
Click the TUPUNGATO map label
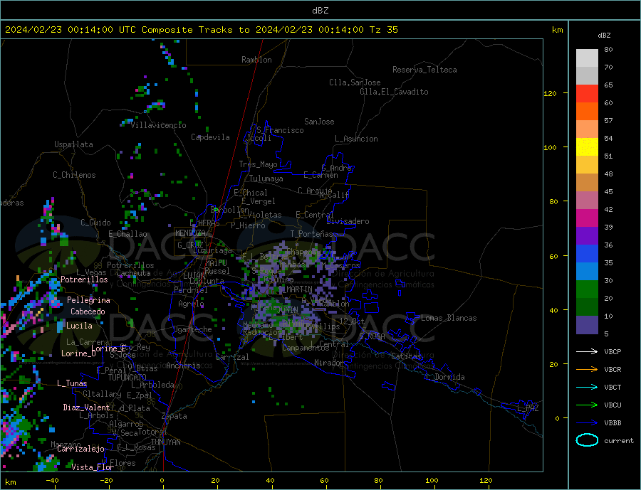(x=127, y=378)
